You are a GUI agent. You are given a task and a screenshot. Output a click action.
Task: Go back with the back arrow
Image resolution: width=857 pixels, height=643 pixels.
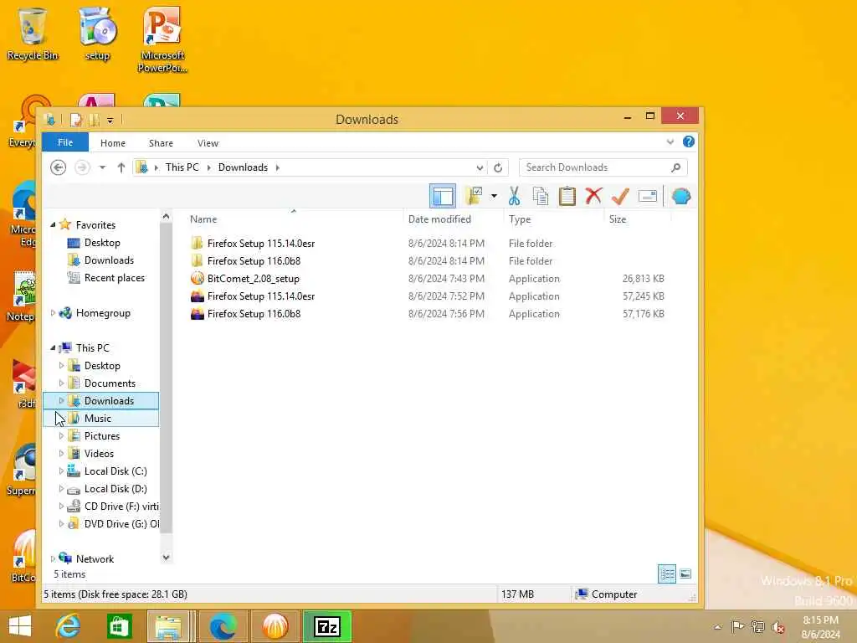tap(58, 167)
